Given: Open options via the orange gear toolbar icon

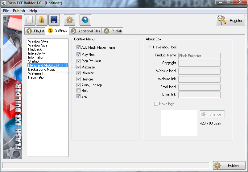Looking at the screenshot, I should (70, 20).
